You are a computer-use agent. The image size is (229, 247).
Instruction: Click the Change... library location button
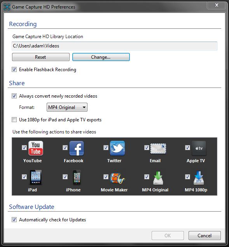(x=101, y=57)
